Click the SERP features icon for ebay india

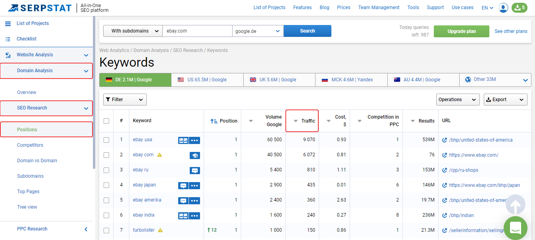(183, 215)
